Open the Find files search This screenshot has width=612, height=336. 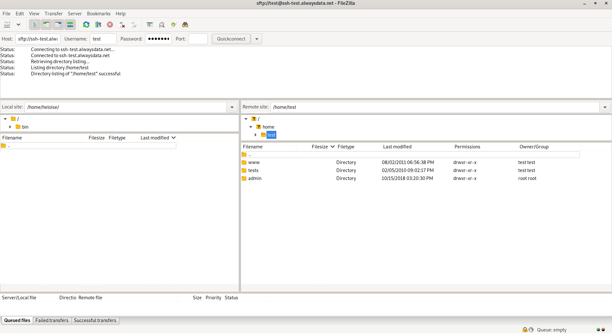[185, 25]
